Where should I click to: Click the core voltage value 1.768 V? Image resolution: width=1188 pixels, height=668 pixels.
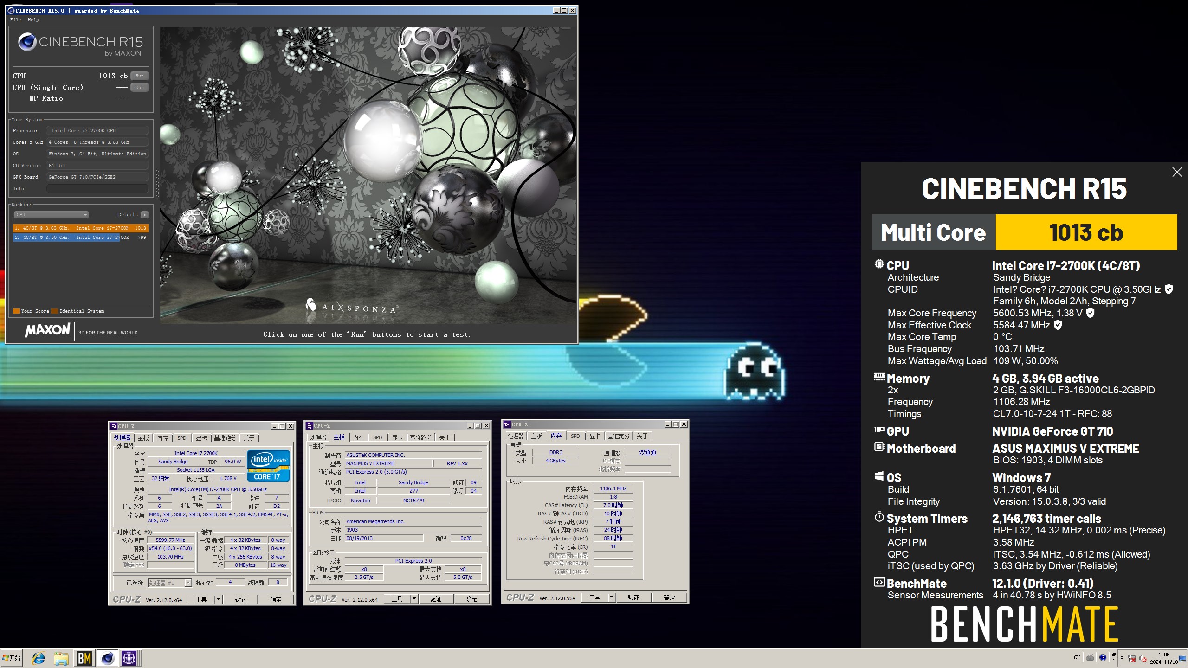click(228, 478)
